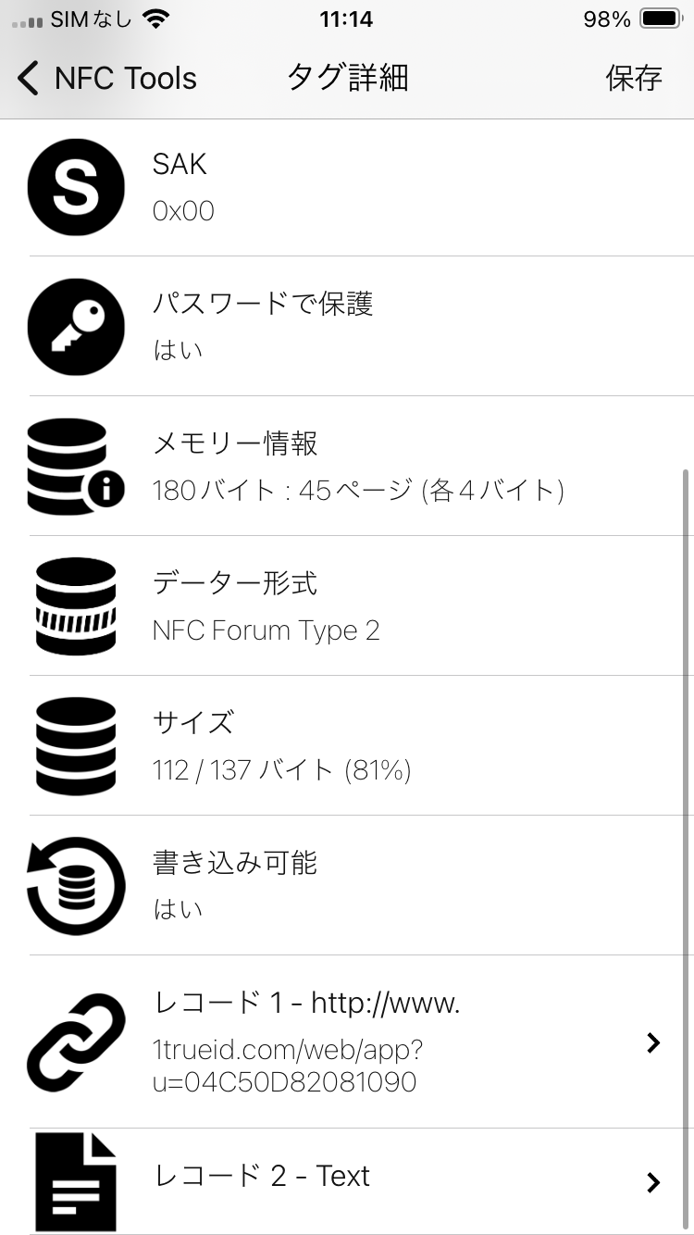Tap the NFC Tools back label

coord(126,78)
